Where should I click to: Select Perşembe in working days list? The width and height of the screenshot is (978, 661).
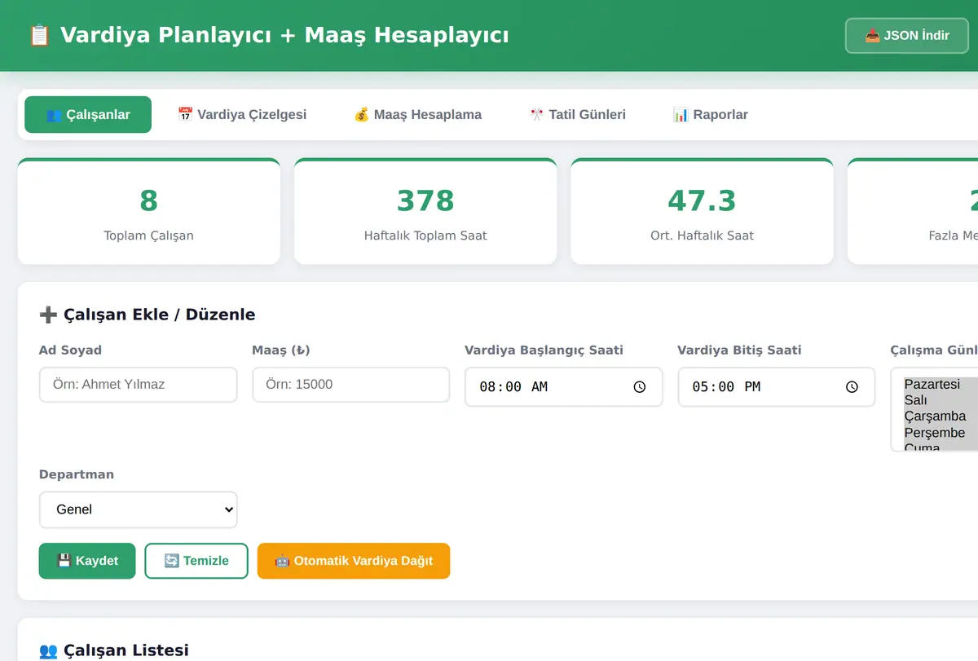941,433
